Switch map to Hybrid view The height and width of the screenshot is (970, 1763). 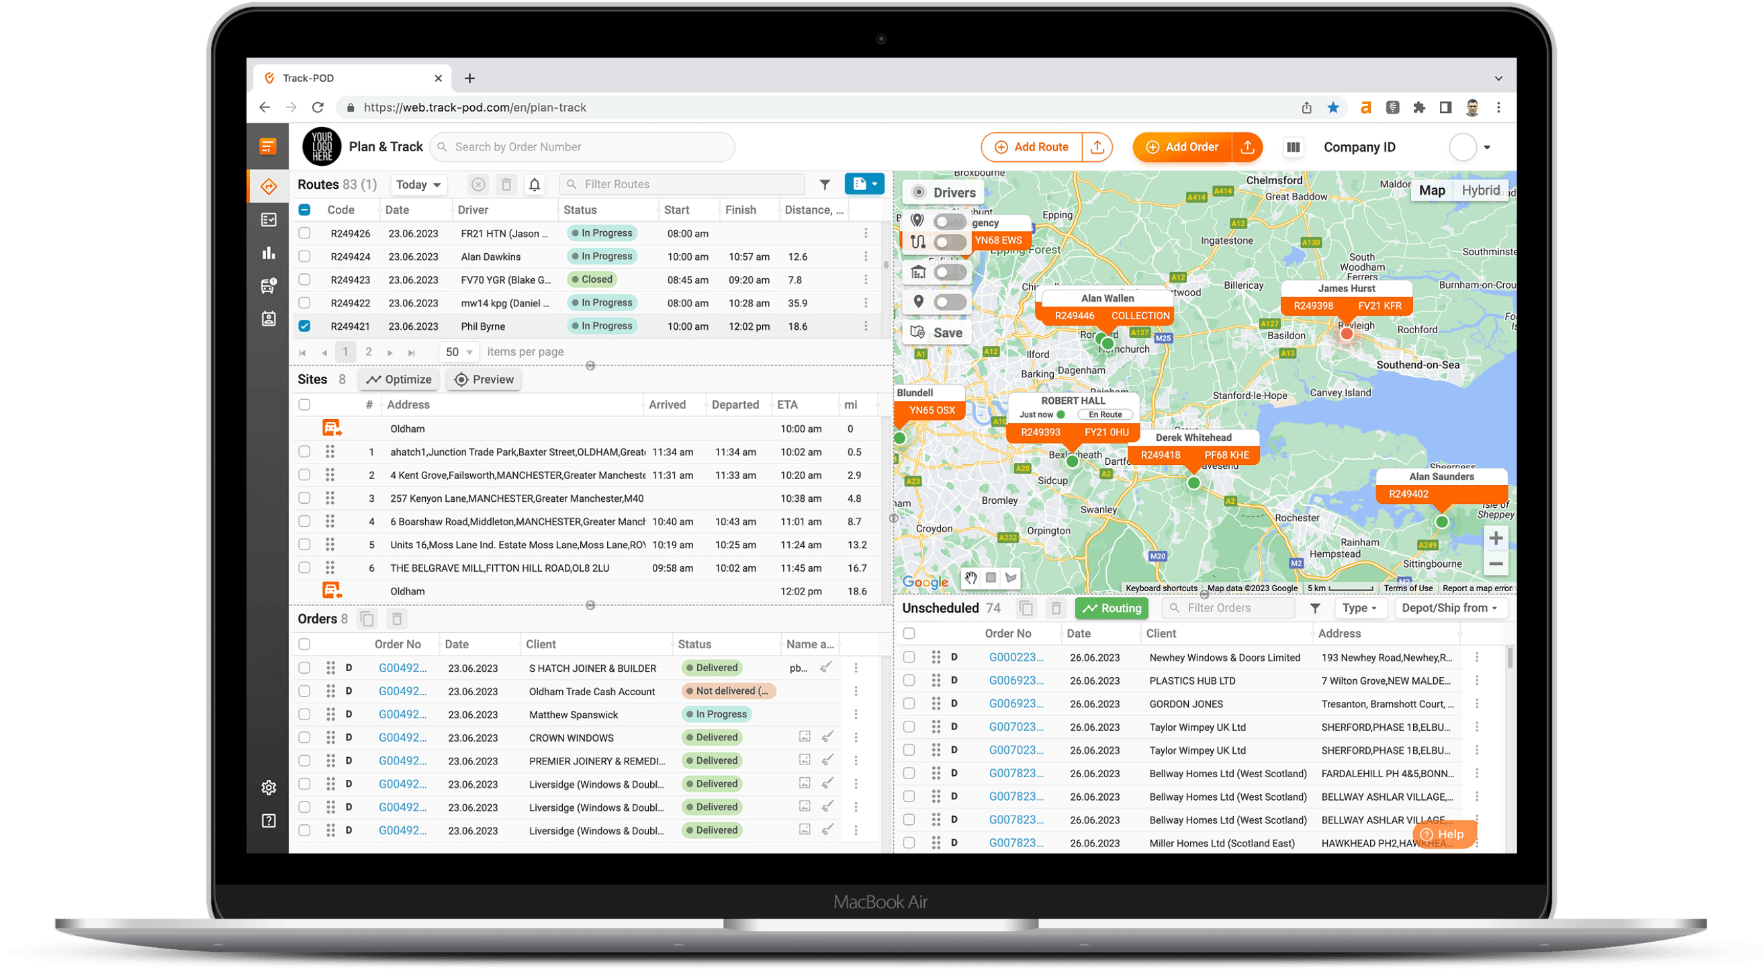[1480, 190]
